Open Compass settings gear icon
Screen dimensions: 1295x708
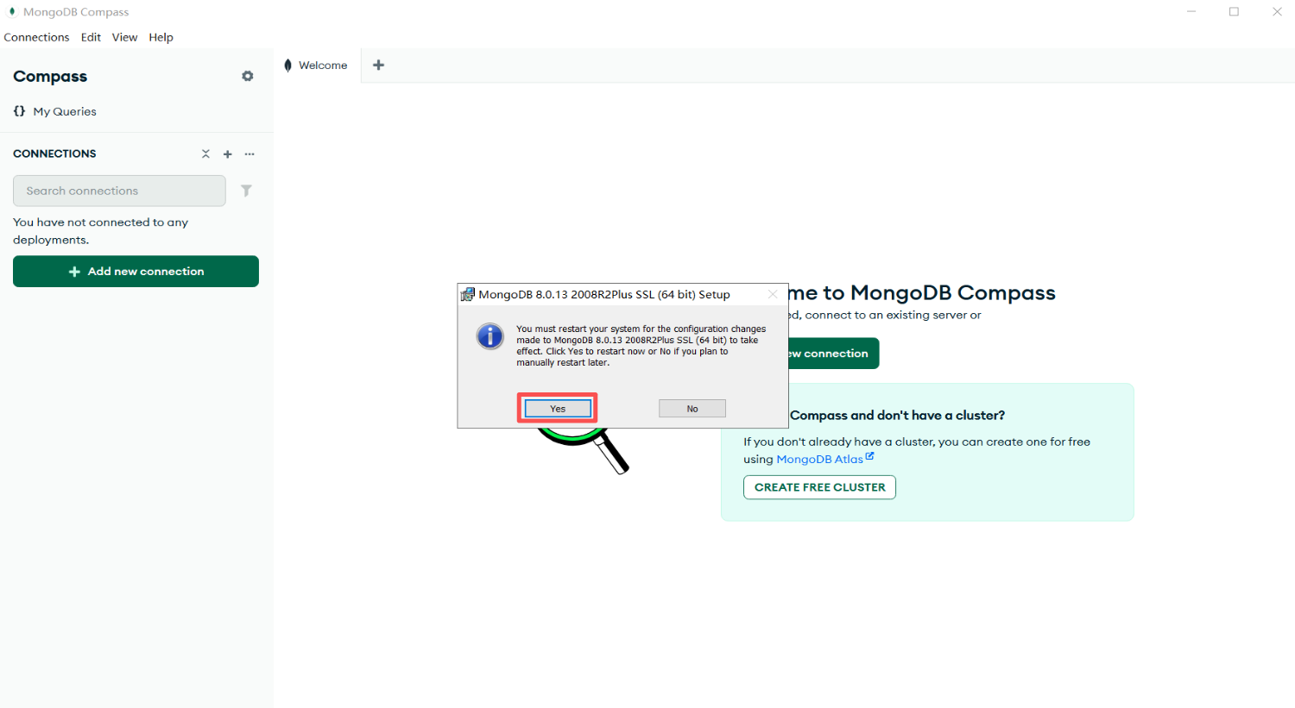248,76
